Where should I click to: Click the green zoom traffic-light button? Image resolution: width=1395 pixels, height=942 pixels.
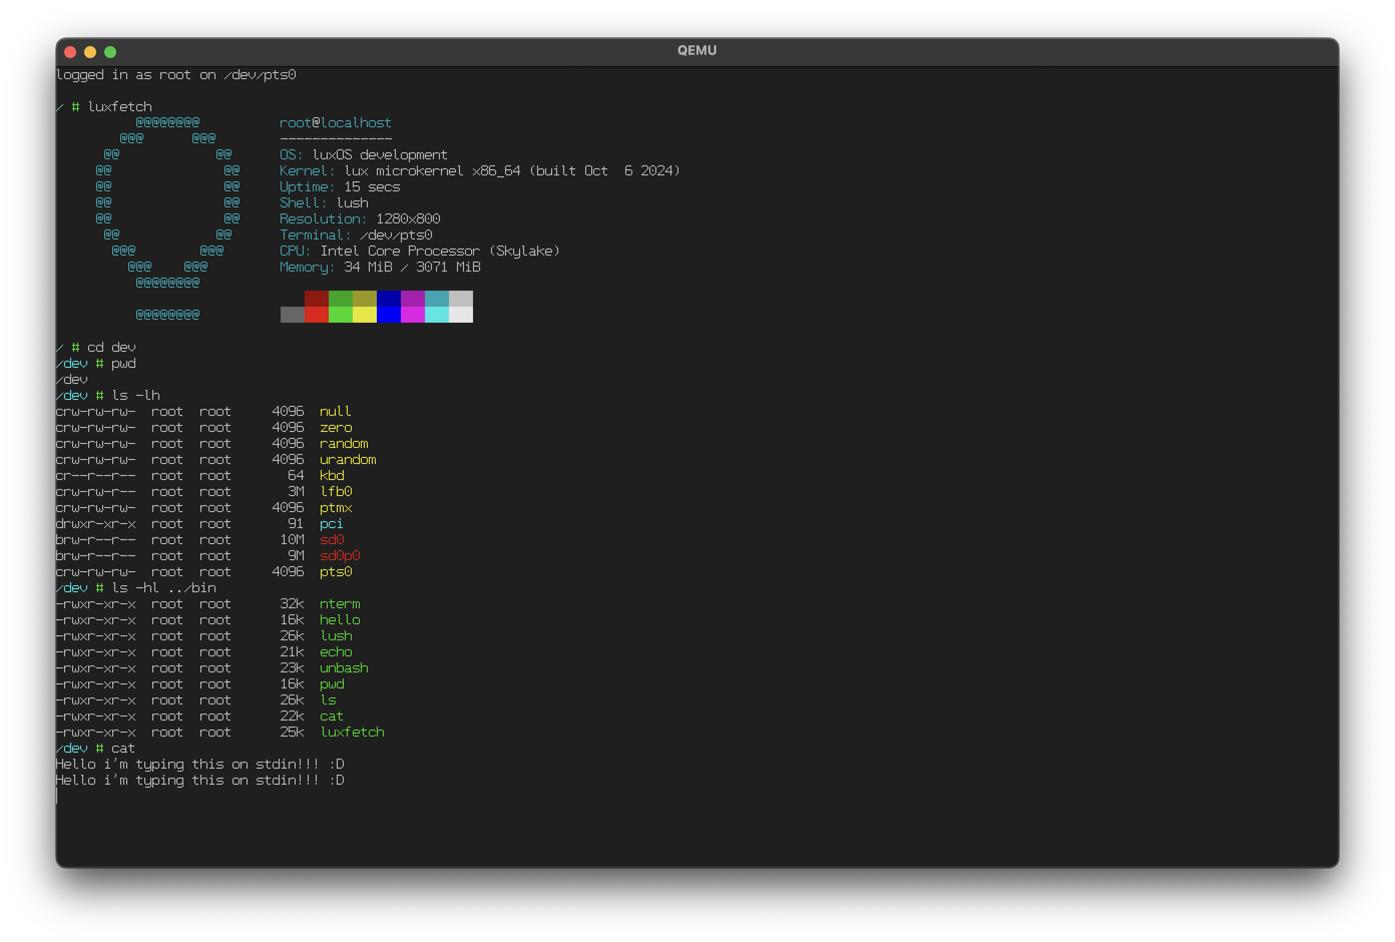pos(110,52)
